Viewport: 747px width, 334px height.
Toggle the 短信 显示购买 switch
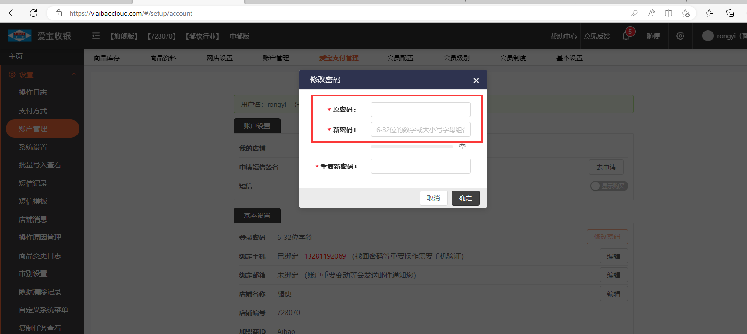(609, 186)
